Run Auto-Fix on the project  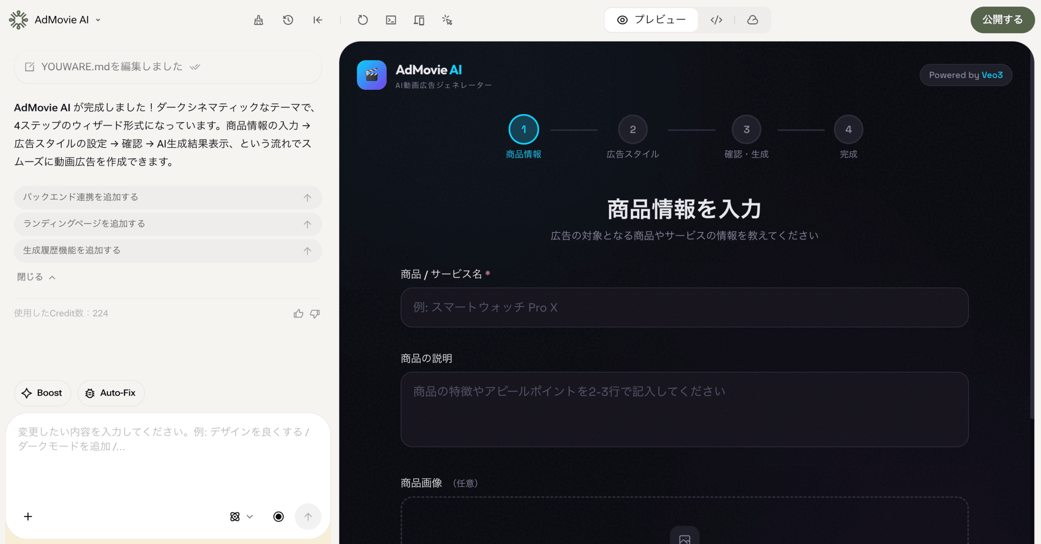point(111,393)
